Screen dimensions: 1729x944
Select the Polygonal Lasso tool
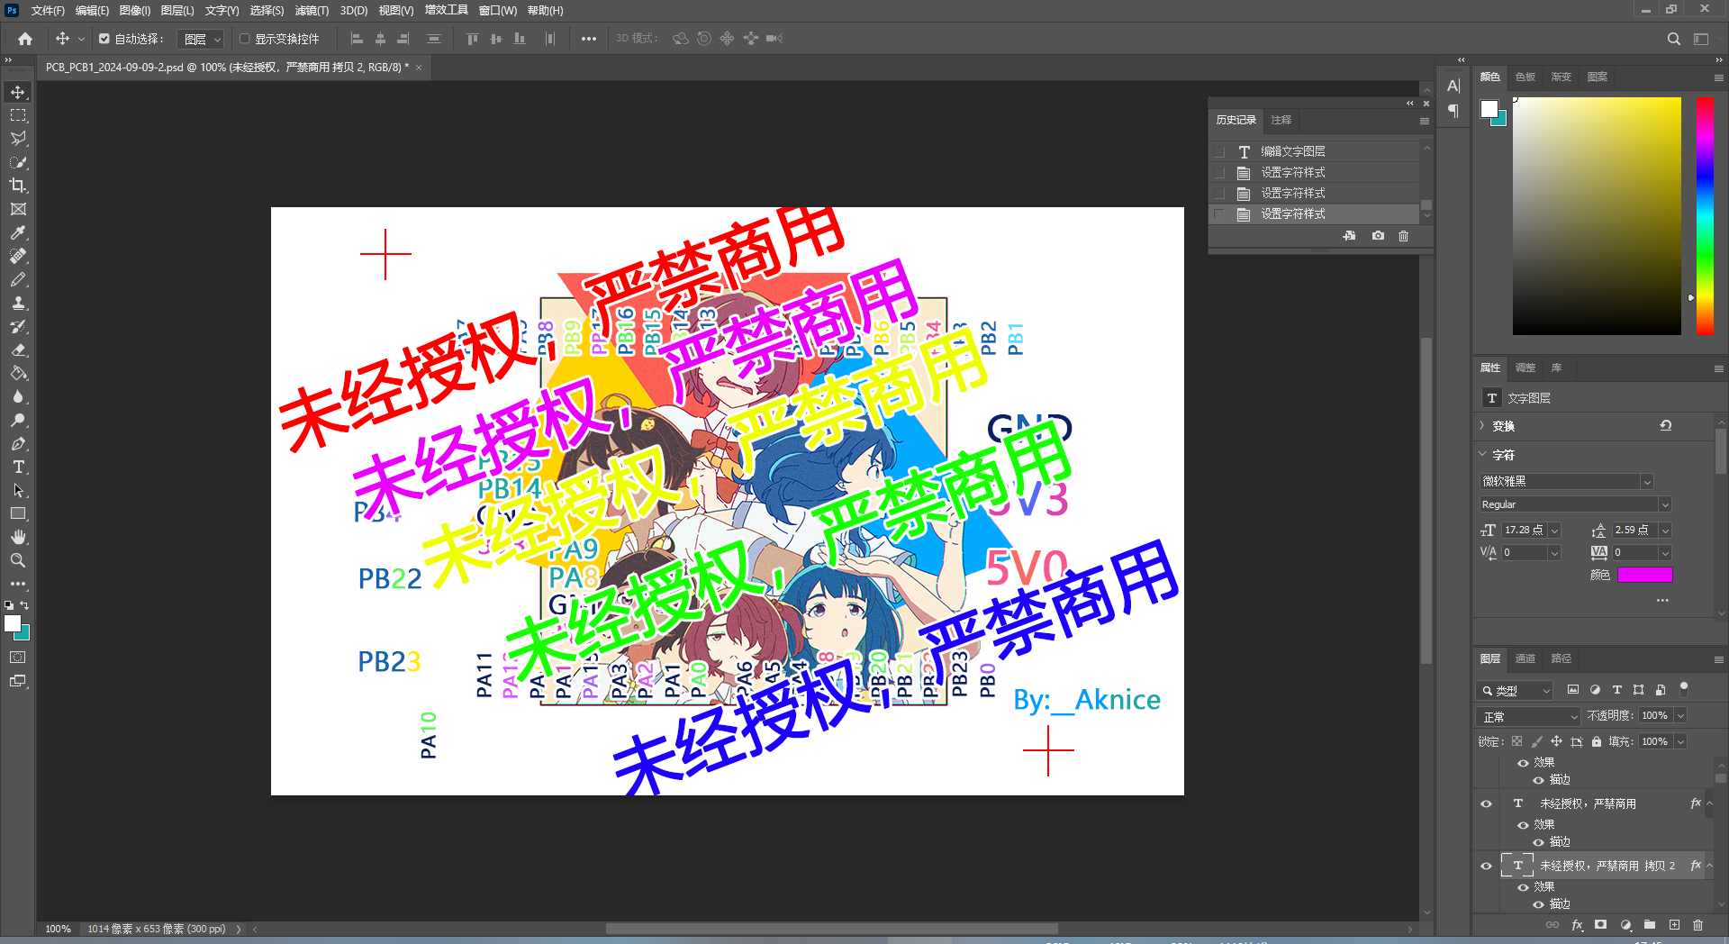(18, 139)
